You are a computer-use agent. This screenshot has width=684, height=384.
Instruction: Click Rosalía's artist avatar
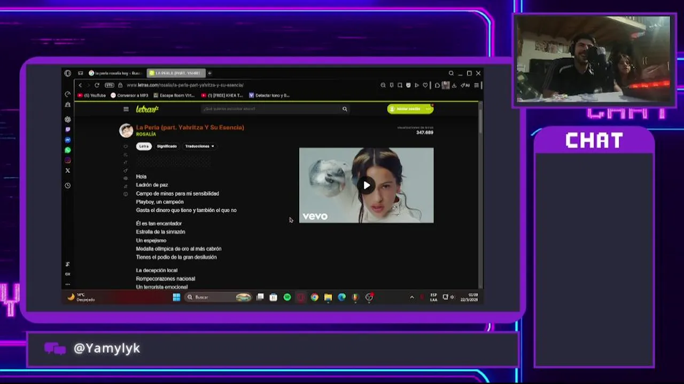(x=126, y=130)
